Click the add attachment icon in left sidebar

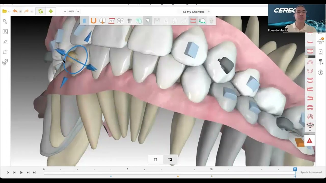point(5,52)
